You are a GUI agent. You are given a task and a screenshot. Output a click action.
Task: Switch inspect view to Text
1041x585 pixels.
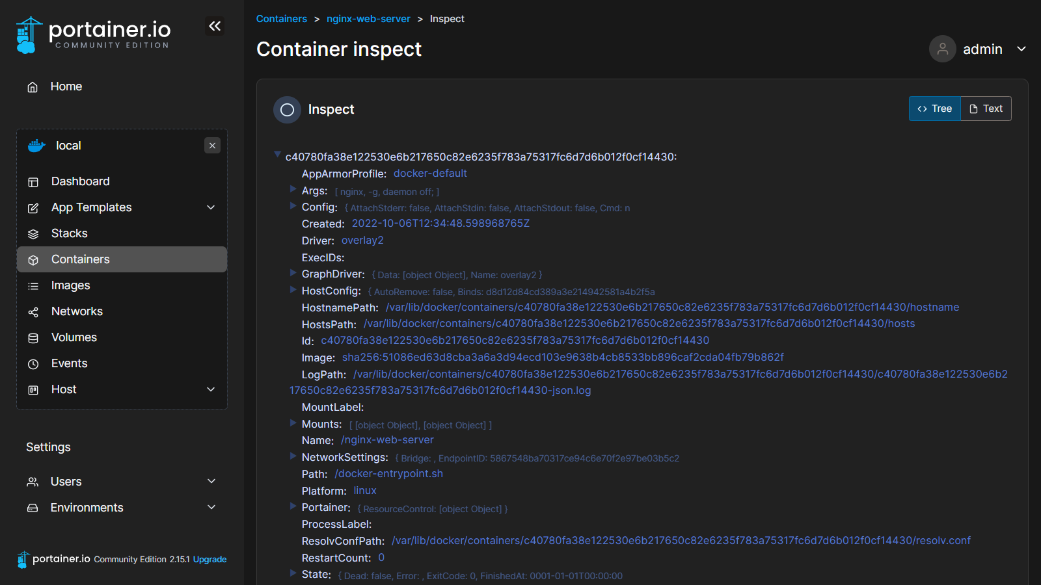click(x=986, y=109)
